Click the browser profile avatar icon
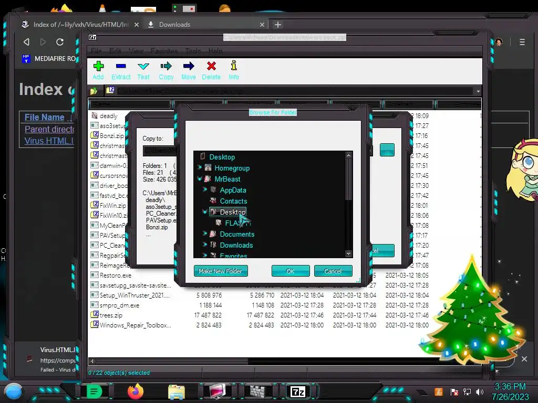Viewport: 538px width, 403px height. tap(499, 42)
